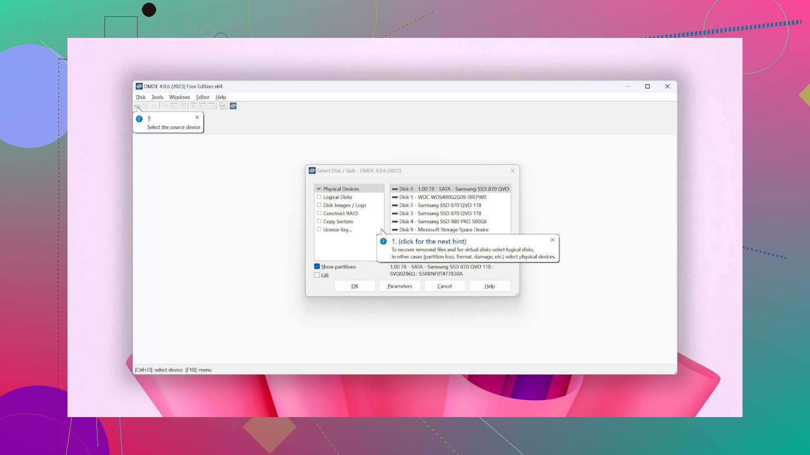Close the 'Select the source device' tooltip
810x455 pixels.
pyautogui.click(x=197, y=117)
